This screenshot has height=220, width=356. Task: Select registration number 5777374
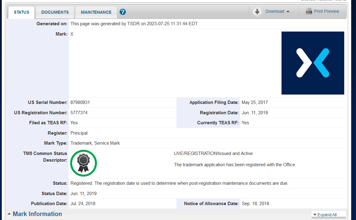pyautogui.click(x=79, y=113)
